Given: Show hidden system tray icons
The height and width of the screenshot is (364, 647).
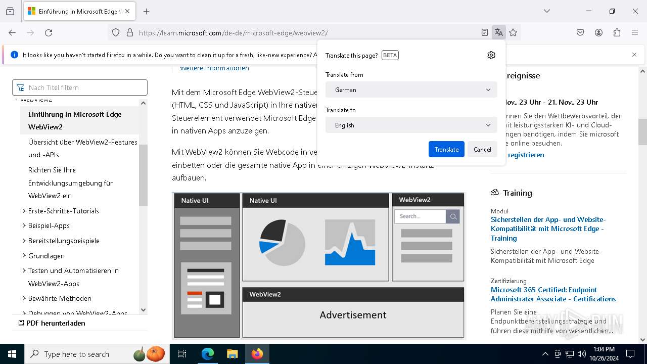Looking at the screenshot, I should 545,354.
